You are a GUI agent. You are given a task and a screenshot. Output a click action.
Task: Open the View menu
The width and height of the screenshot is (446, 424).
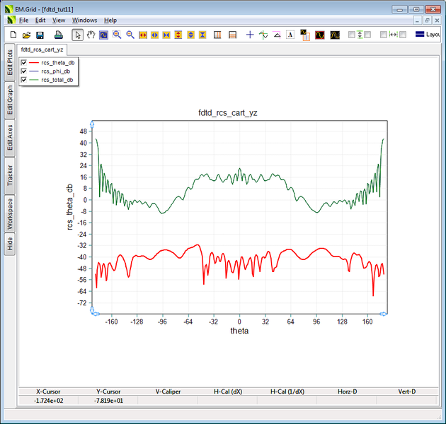pos(59,20)
